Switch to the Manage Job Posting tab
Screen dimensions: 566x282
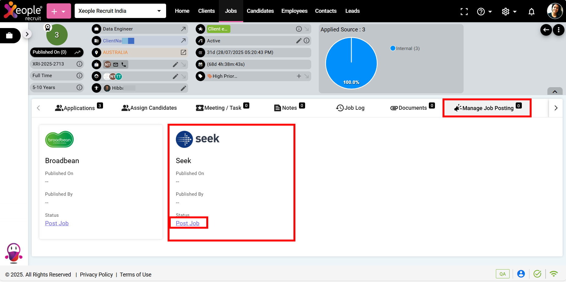tap(487, 108)
